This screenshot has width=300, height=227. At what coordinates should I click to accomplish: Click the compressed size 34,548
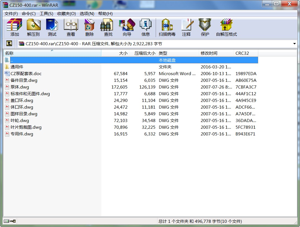point(148,120)
